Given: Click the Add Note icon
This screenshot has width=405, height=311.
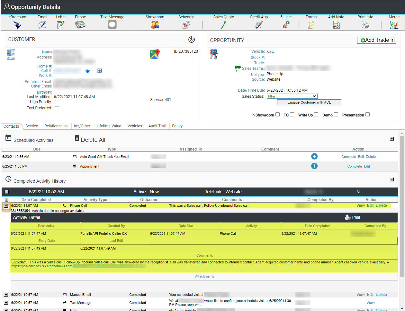Looking at the screenshot, I should tap(336, 25).
